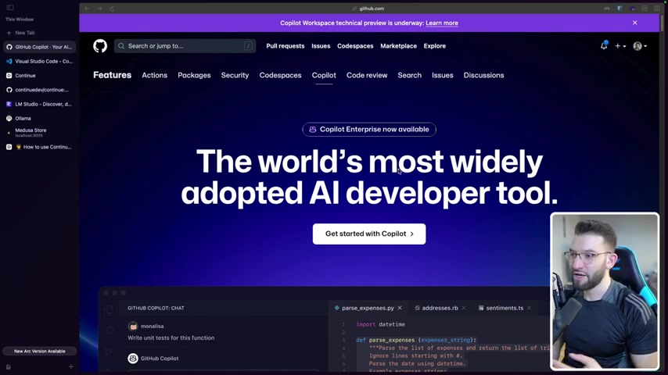This screenshot has height=375, width=668.
Task: Focus the Search or jump to field
Action: tap(185, 46)
